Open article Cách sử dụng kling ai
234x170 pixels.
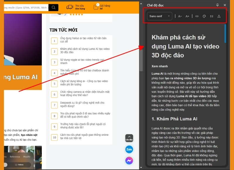tap(84, 83)
